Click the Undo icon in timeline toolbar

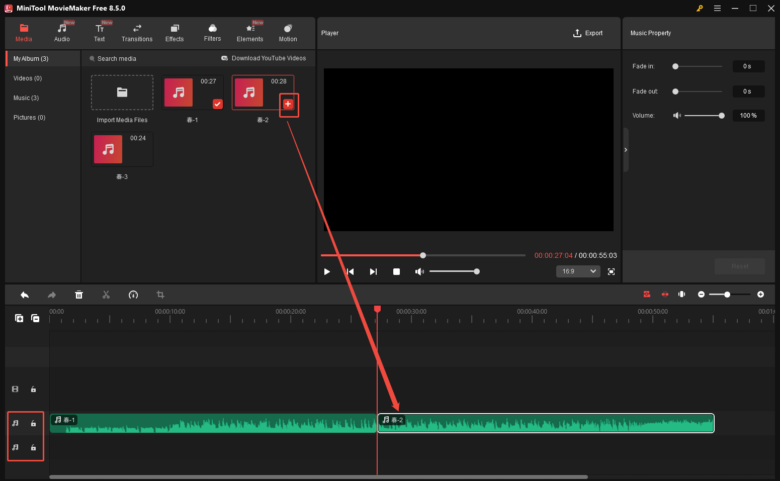(25, 295)
